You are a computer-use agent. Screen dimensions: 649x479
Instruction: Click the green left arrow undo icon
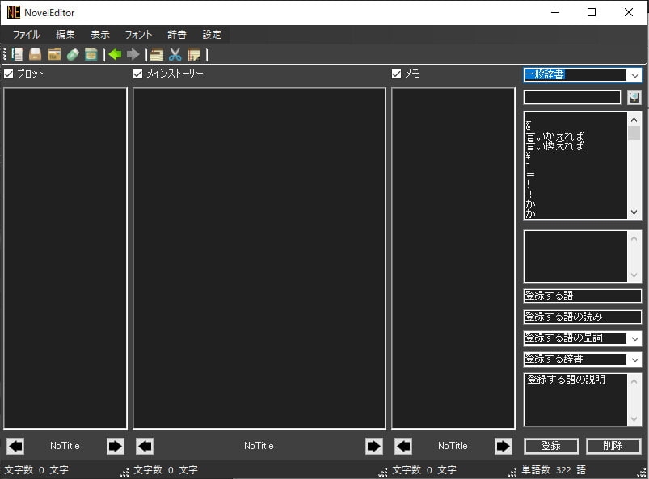(115, 54)
